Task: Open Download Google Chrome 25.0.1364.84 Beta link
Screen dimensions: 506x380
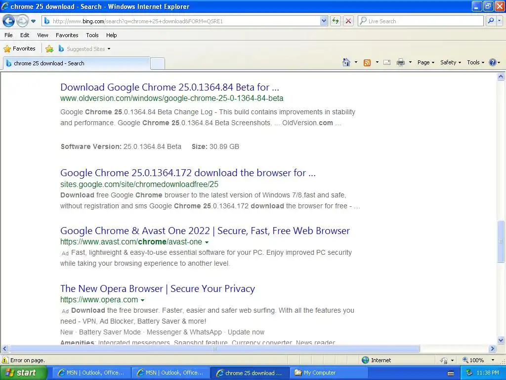Action: pos(170,87)
